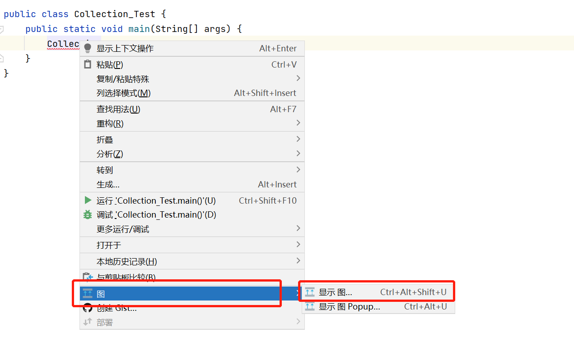The image size is (574, 355).
Task: Expand the 部署 submenu arrow
Action: click(x=298, y=322)
